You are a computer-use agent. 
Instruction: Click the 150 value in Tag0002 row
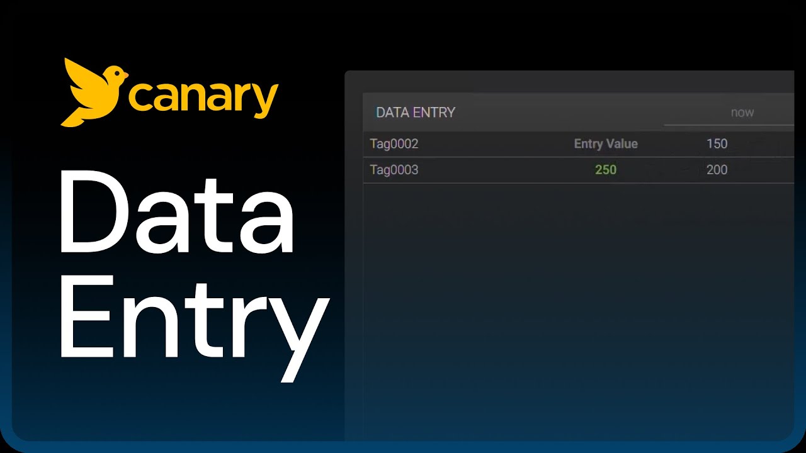(x=717, y=144)
